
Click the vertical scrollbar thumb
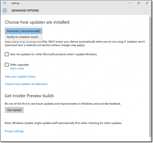click(150, 77)
